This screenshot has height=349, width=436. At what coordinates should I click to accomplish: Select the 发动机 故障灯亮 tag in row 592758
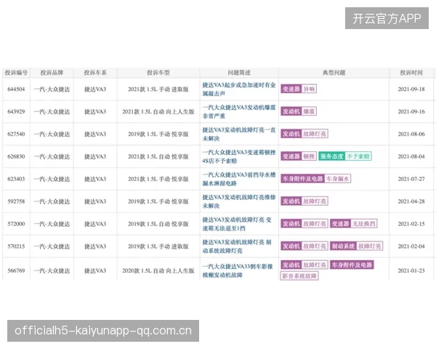point(304,201)
